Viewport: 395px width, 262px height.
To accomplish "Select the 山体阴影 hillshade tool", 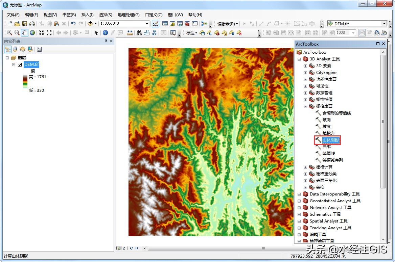I will click(331, 140).
